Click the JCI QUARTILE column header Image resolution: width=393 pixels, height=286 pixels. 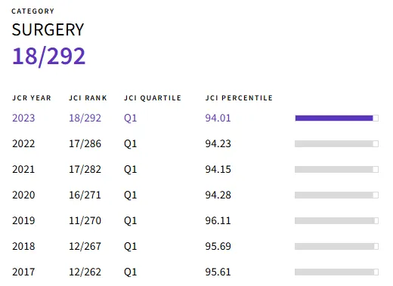153,98
